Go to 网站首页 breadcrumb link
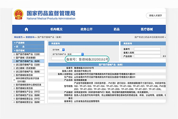 [18, 37]
